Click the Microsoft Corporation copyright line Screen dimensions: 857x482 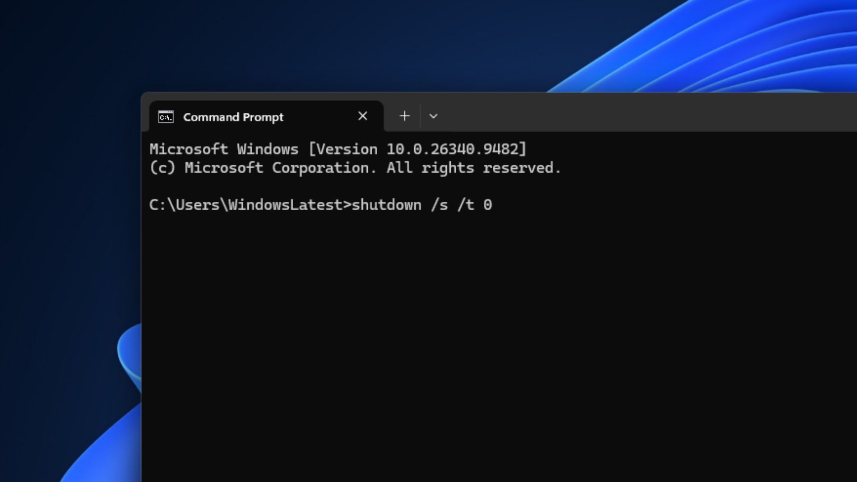pos(355,168)
